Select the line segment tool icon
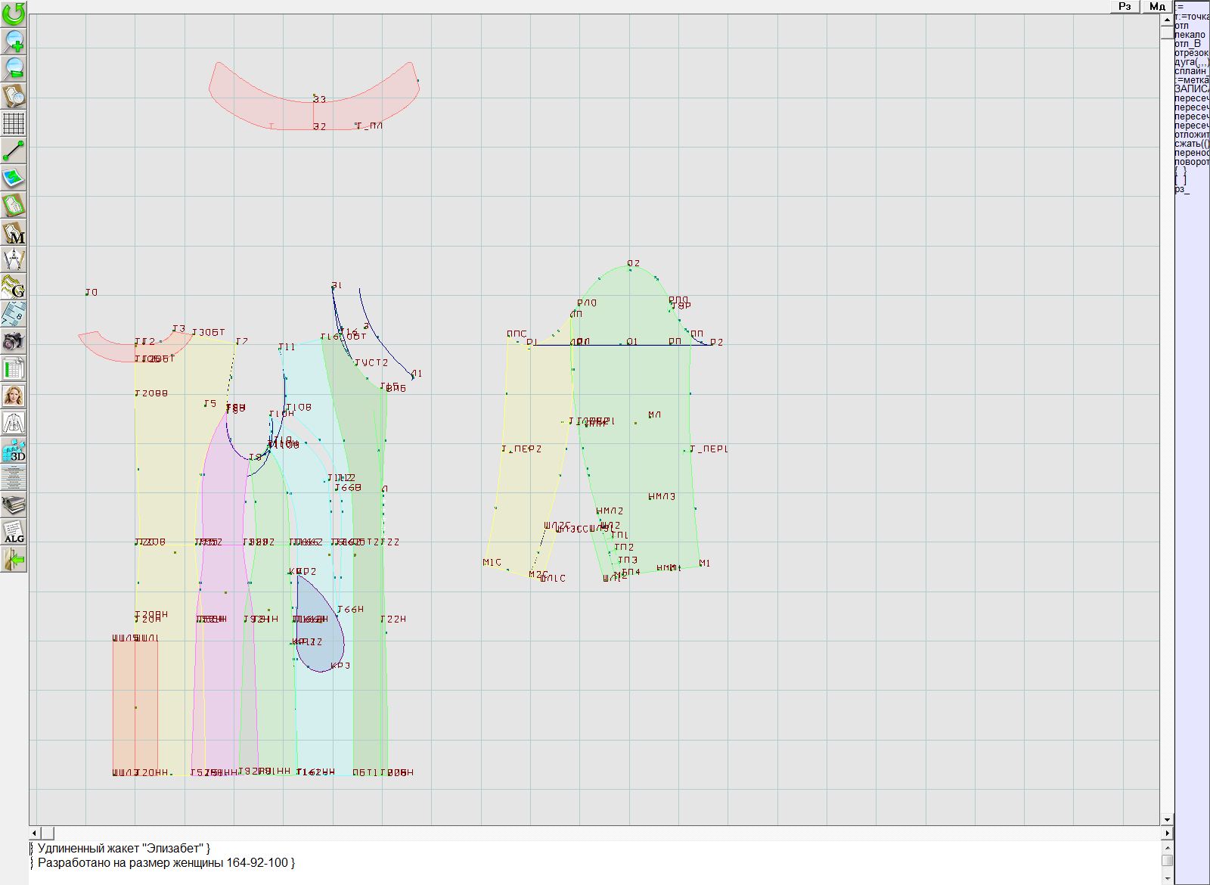Image resolution: width=1210 pixels, height=885 pixels. tap(14, 151)
